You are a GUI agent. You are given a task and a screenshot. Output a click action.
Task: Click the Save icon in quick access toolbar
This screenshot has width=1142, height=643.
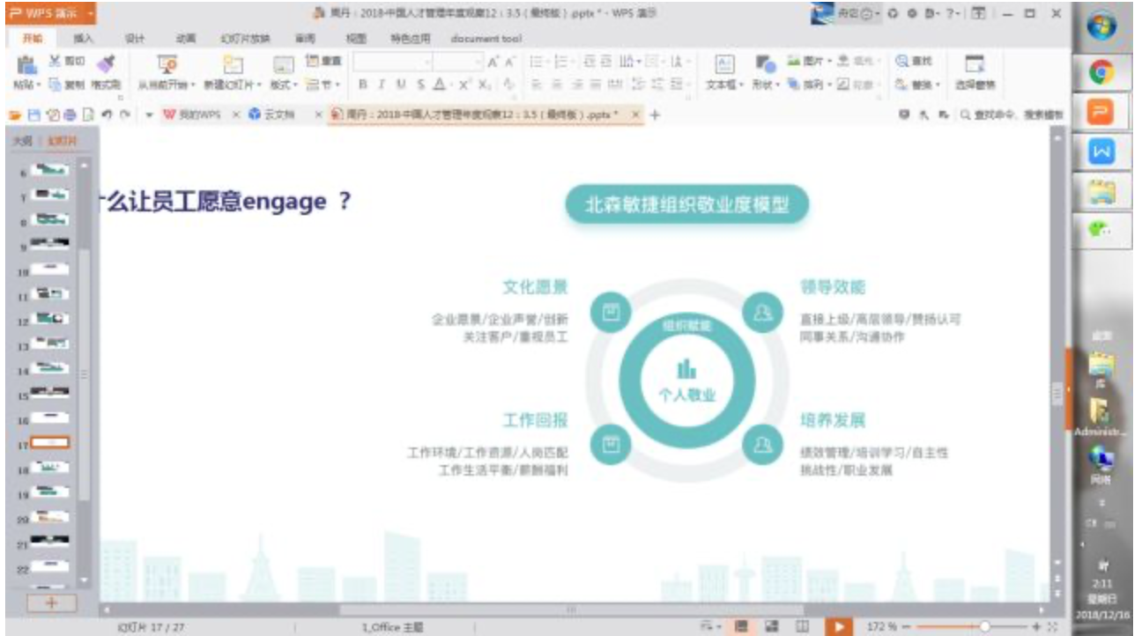pyautogui.click(x=34, y=115)
